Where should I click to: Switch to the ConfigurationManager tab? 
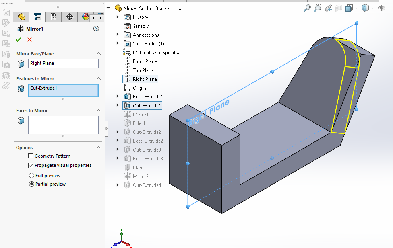point(54,17)
